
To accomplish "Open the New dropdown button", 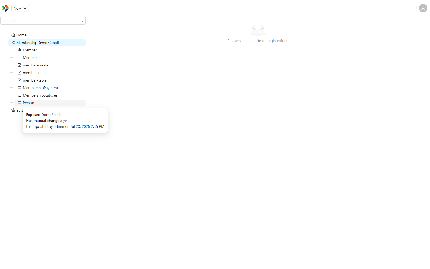I will [20, 8].
